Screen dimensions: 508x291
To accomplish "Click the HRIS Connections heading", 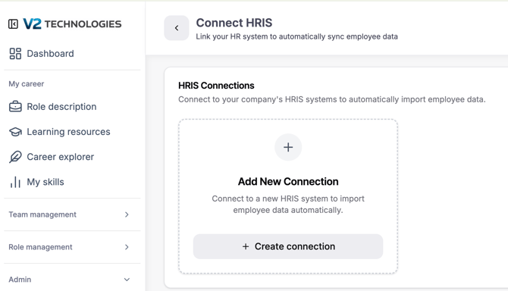I will pos(216,86).
